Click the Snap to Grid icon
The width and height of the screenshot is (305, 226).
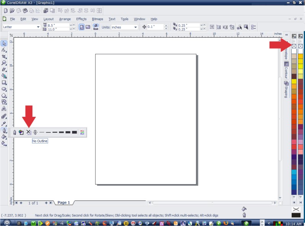pyautogui.click(x=212, y=27)
